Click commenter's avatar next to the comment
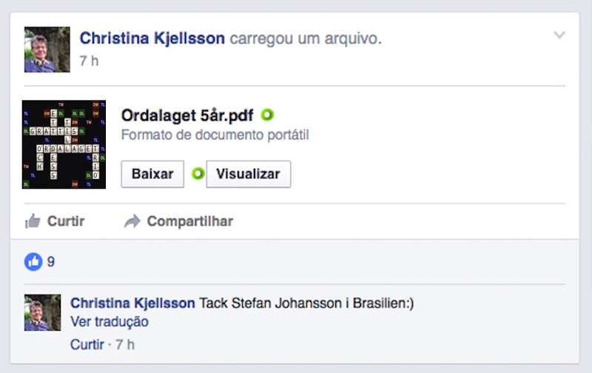Image resolution: width=592 pixels, height=373 pixels. click(x=43, y=312)
